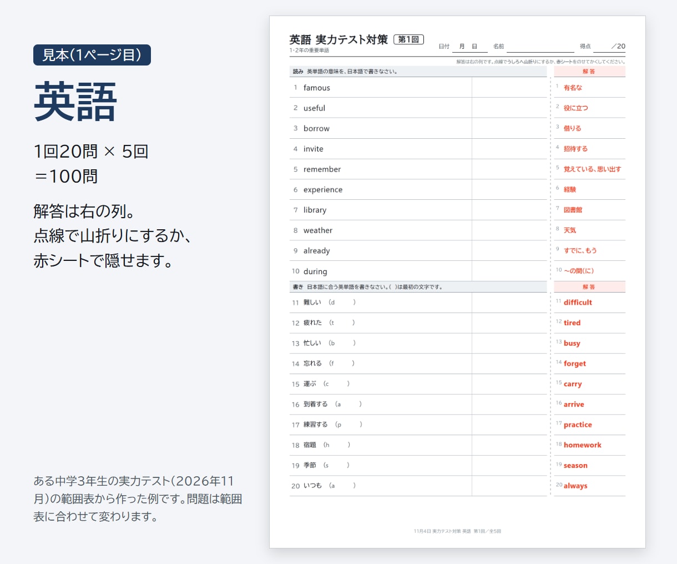Click the answer always
This screenshot has width=677, height=564.
point(575,486)
